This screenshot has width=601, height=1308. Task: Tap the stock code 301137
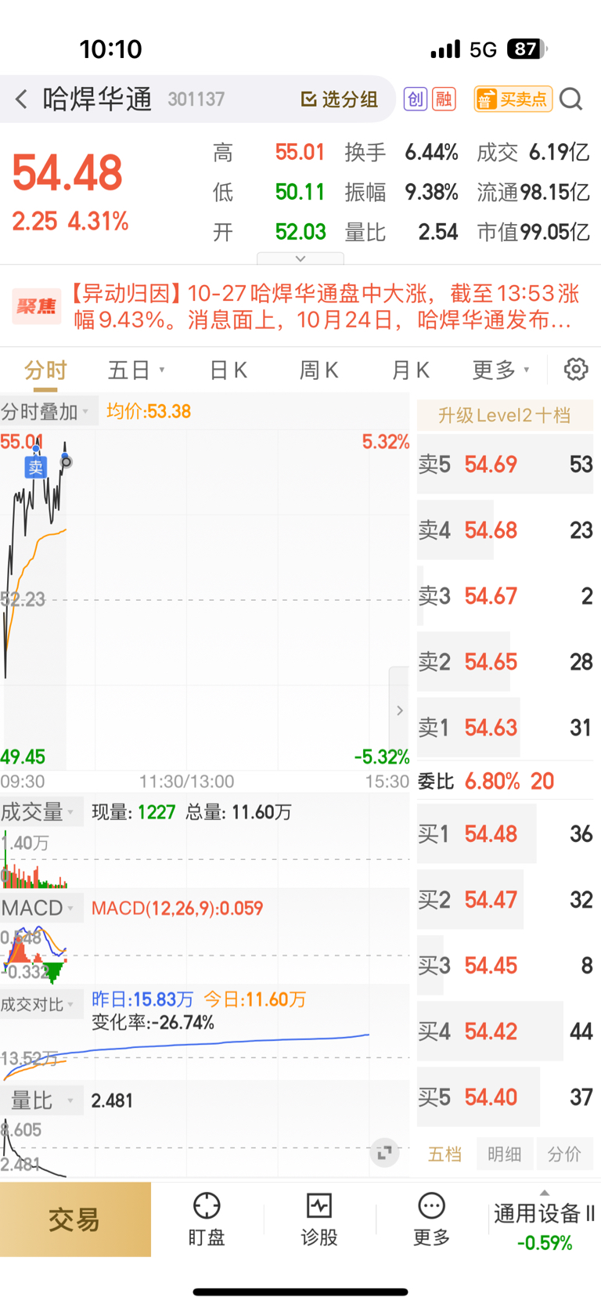(196, 99)
